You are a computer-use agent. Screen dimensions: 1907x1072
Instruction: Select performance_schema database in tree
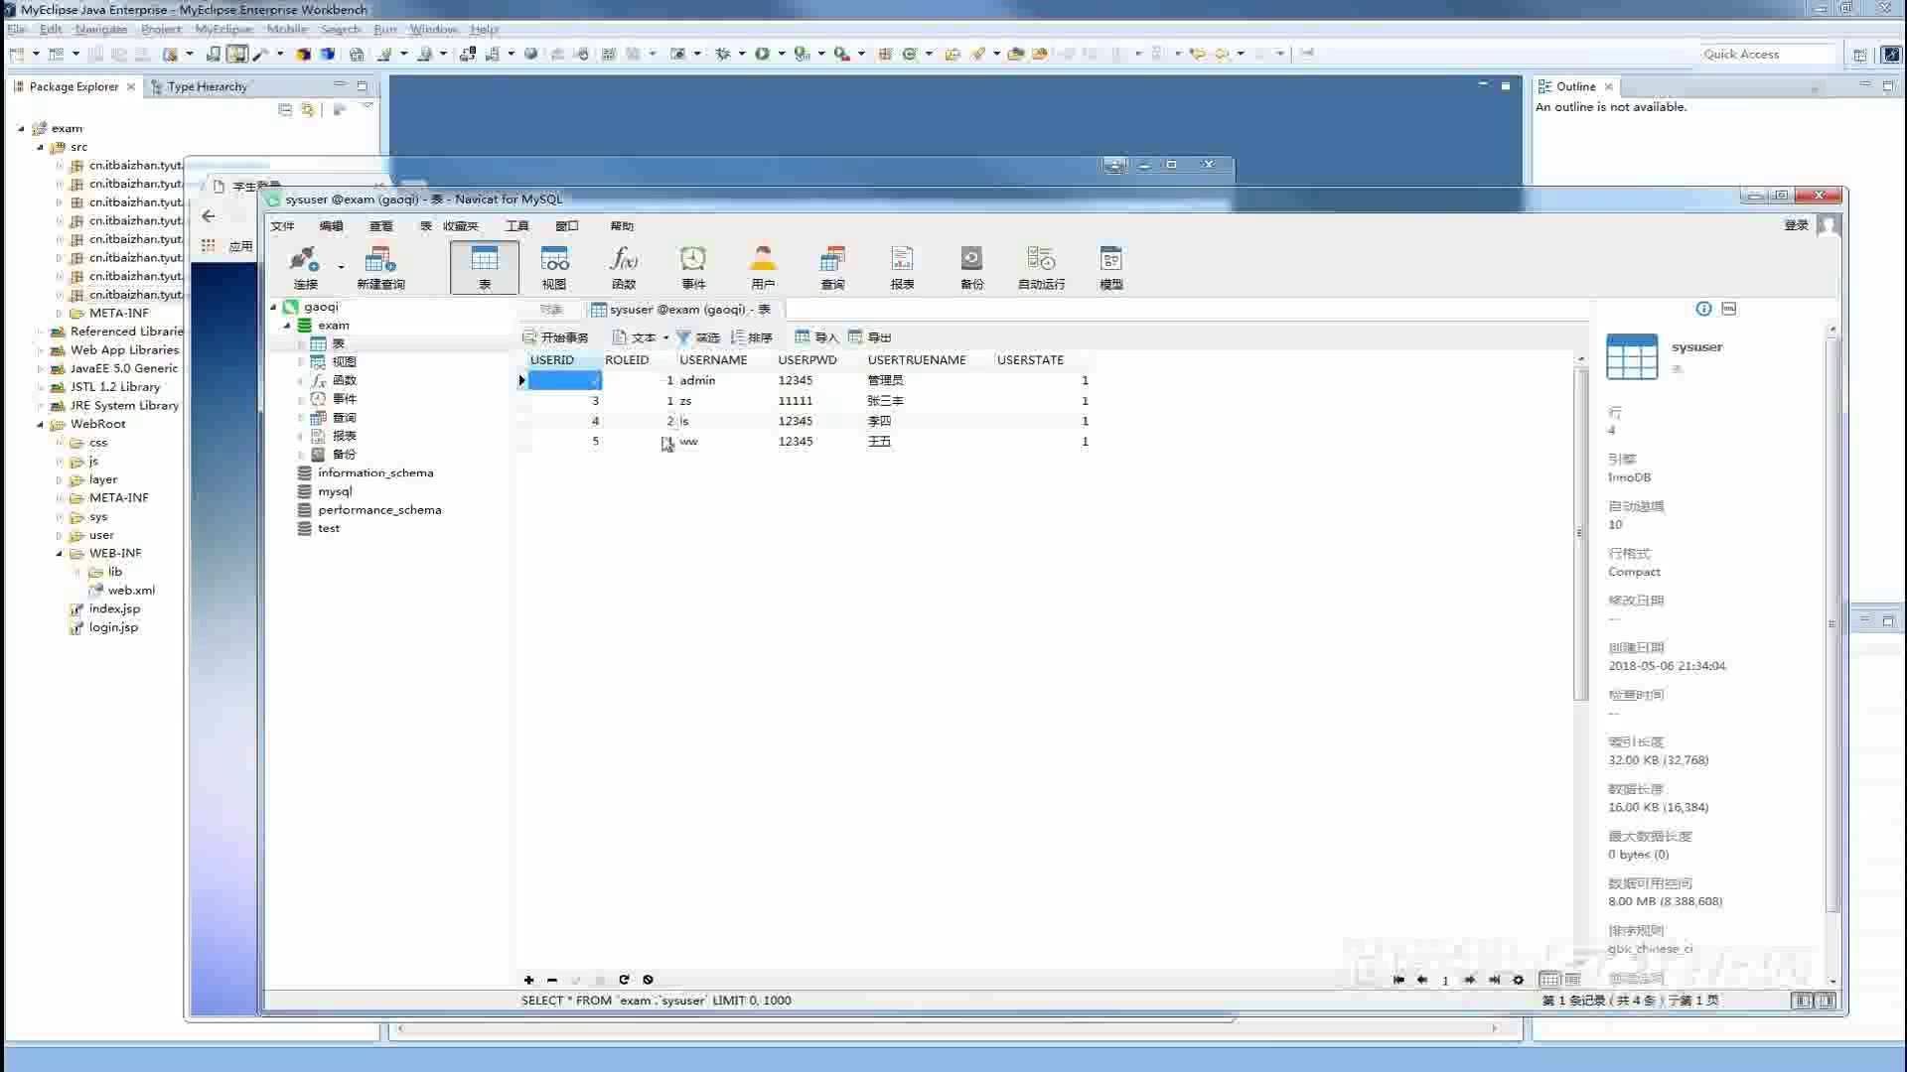point(379,510)
